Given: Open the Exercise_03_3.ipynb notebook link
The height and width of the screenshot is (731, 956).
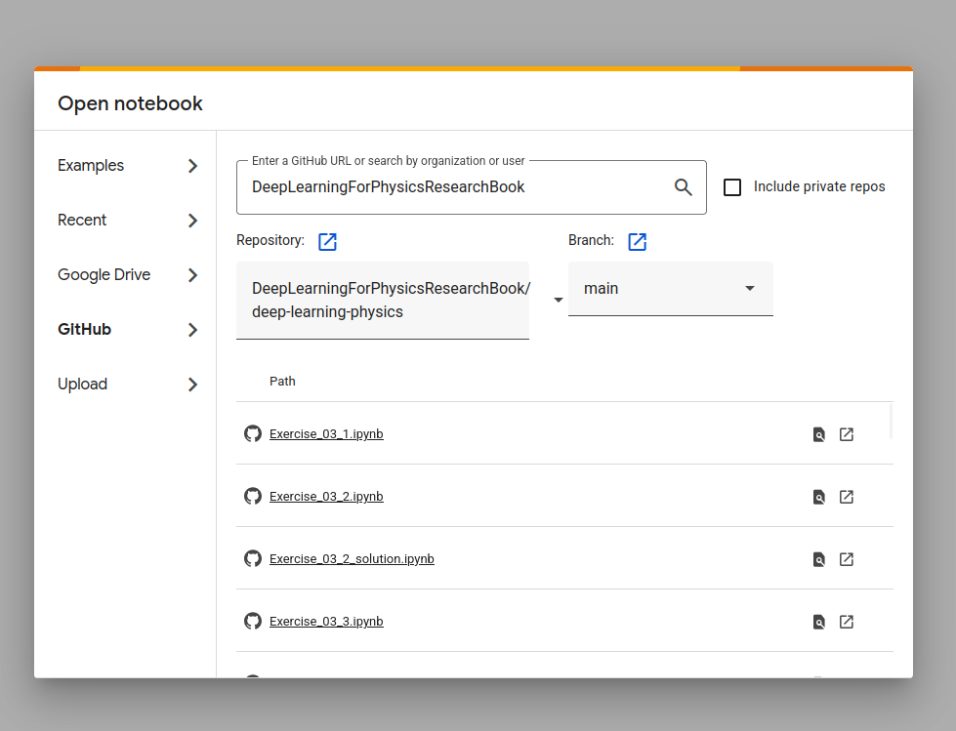Looking at the screenshot, I should tap(326, 622).
